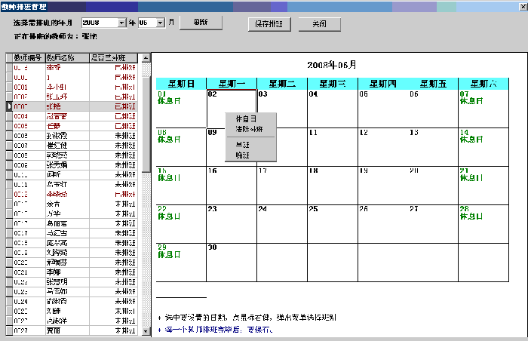Select calendar day 11 cell
The width and height of the screenshot is (528, 341).
pyautogui.click(x=333, y=147)
